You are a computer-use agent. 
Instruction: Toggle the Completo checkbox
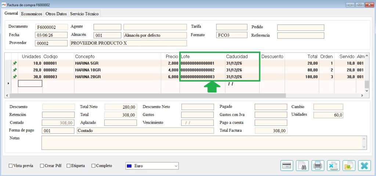pos(94,166)
